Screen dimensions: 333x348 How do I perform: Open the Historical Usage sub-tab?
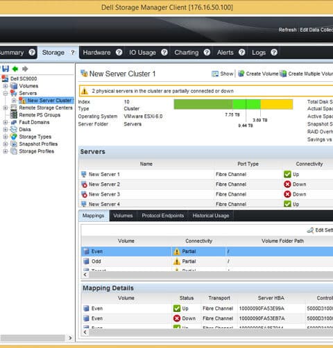pyautogui.click(x=211, y=216)
